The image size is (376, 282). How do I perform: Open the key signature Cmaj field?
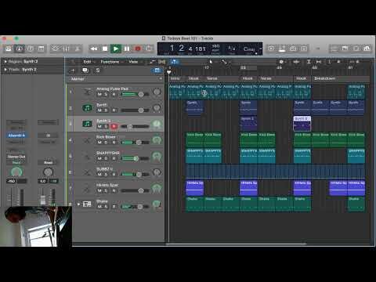tap(249, 49)
